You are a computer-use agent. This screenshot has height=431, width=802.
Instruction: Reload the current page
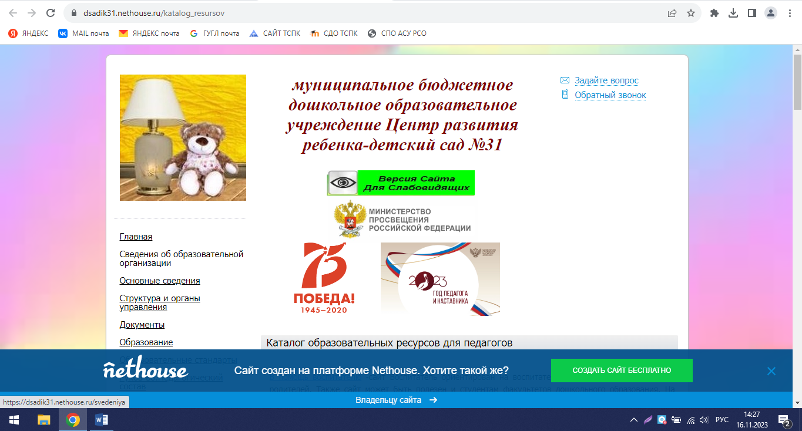[51, 13]
